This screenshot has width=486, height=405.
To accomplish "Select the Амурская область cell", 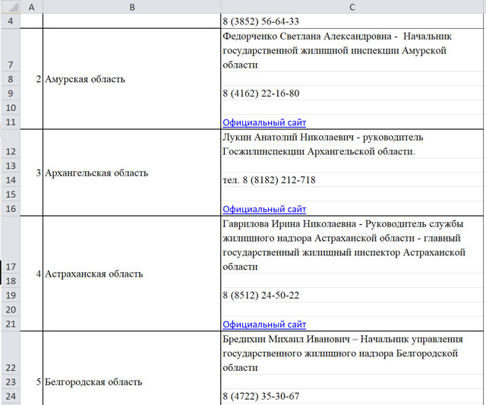I will pos(131,79).
